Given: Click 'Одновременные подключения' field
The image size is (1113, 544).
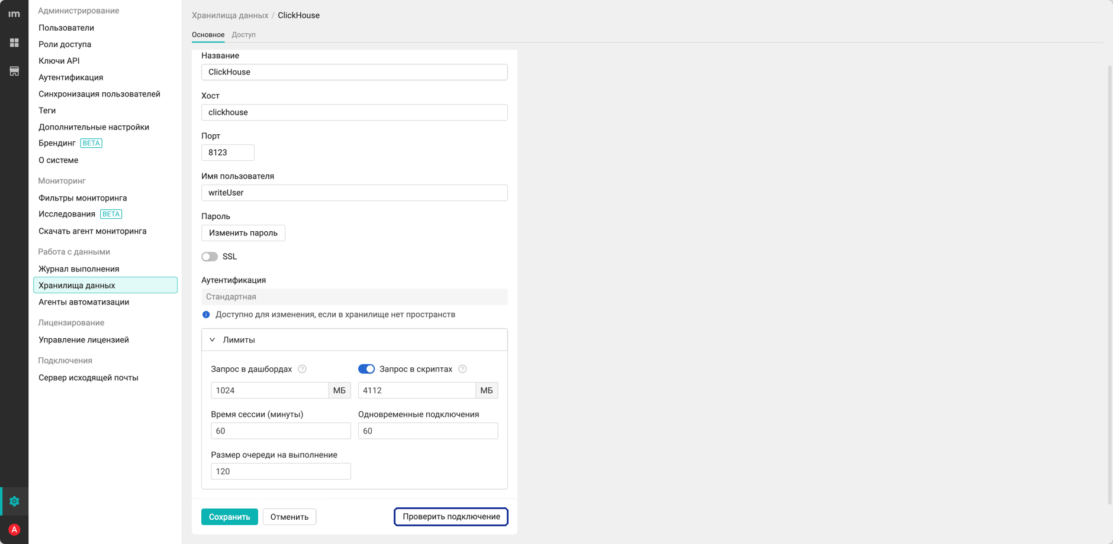Looking at the screenshot, I should pyautogui.click(x=428, y=431).
